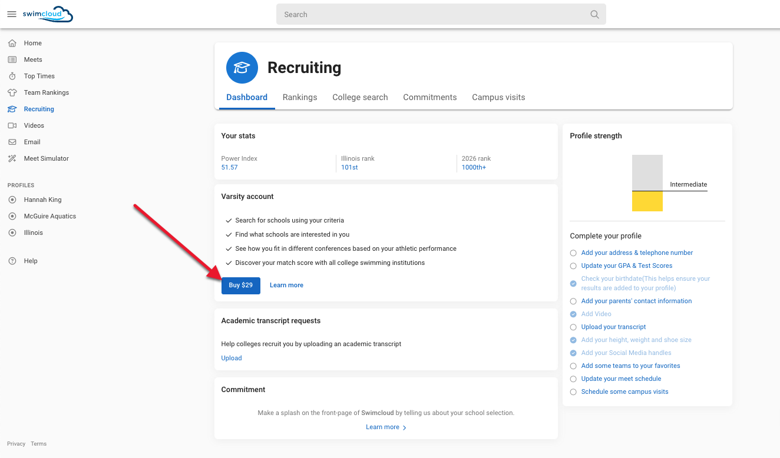Image resolution: width=780 pixels, height=458 pixels.
Task: Click the blue Recruiting header badge
Action: 242,68
